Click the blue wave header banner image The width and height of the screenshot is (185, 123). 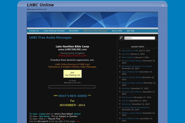[92, 20]
